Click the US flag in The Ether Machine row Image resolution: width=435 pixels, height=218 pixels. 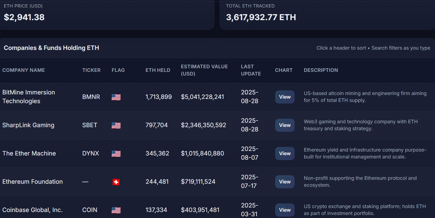point(116,154)
